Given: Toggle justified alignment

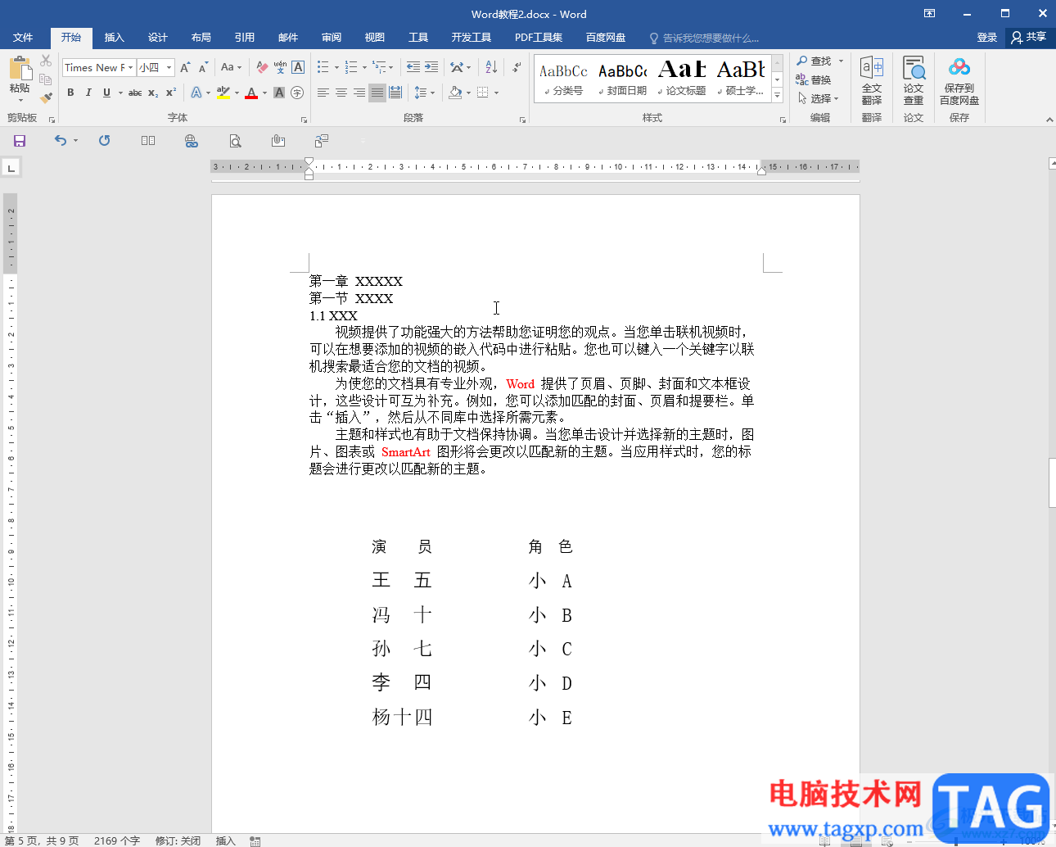Looking at the screenshot, I should [377, 93].
